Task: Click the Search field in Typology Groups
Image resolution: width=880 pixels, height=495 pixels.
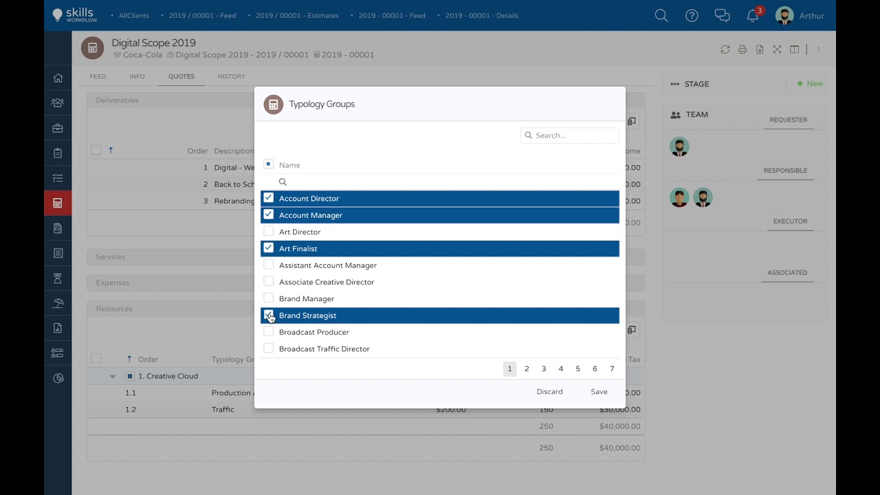Action: click(570, 135)
